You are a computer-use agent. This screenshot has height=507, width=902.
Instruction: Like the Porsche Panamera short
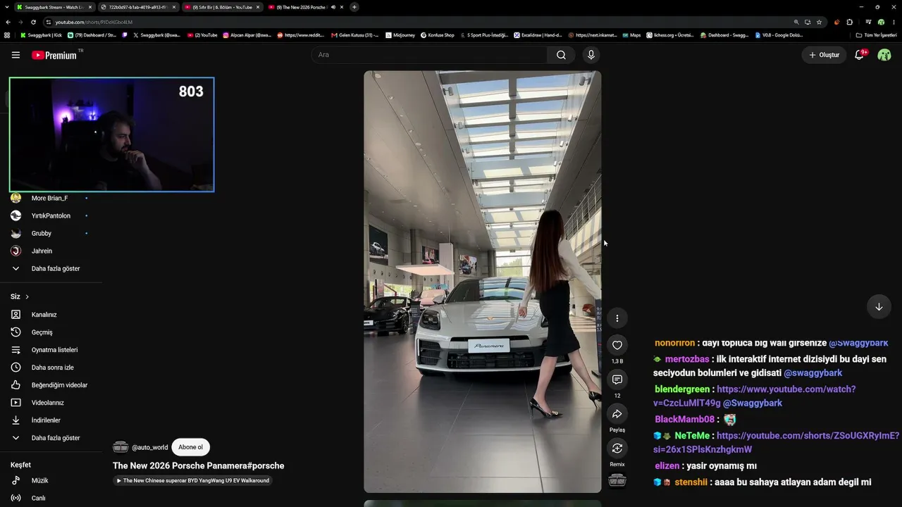pos(617,345)
